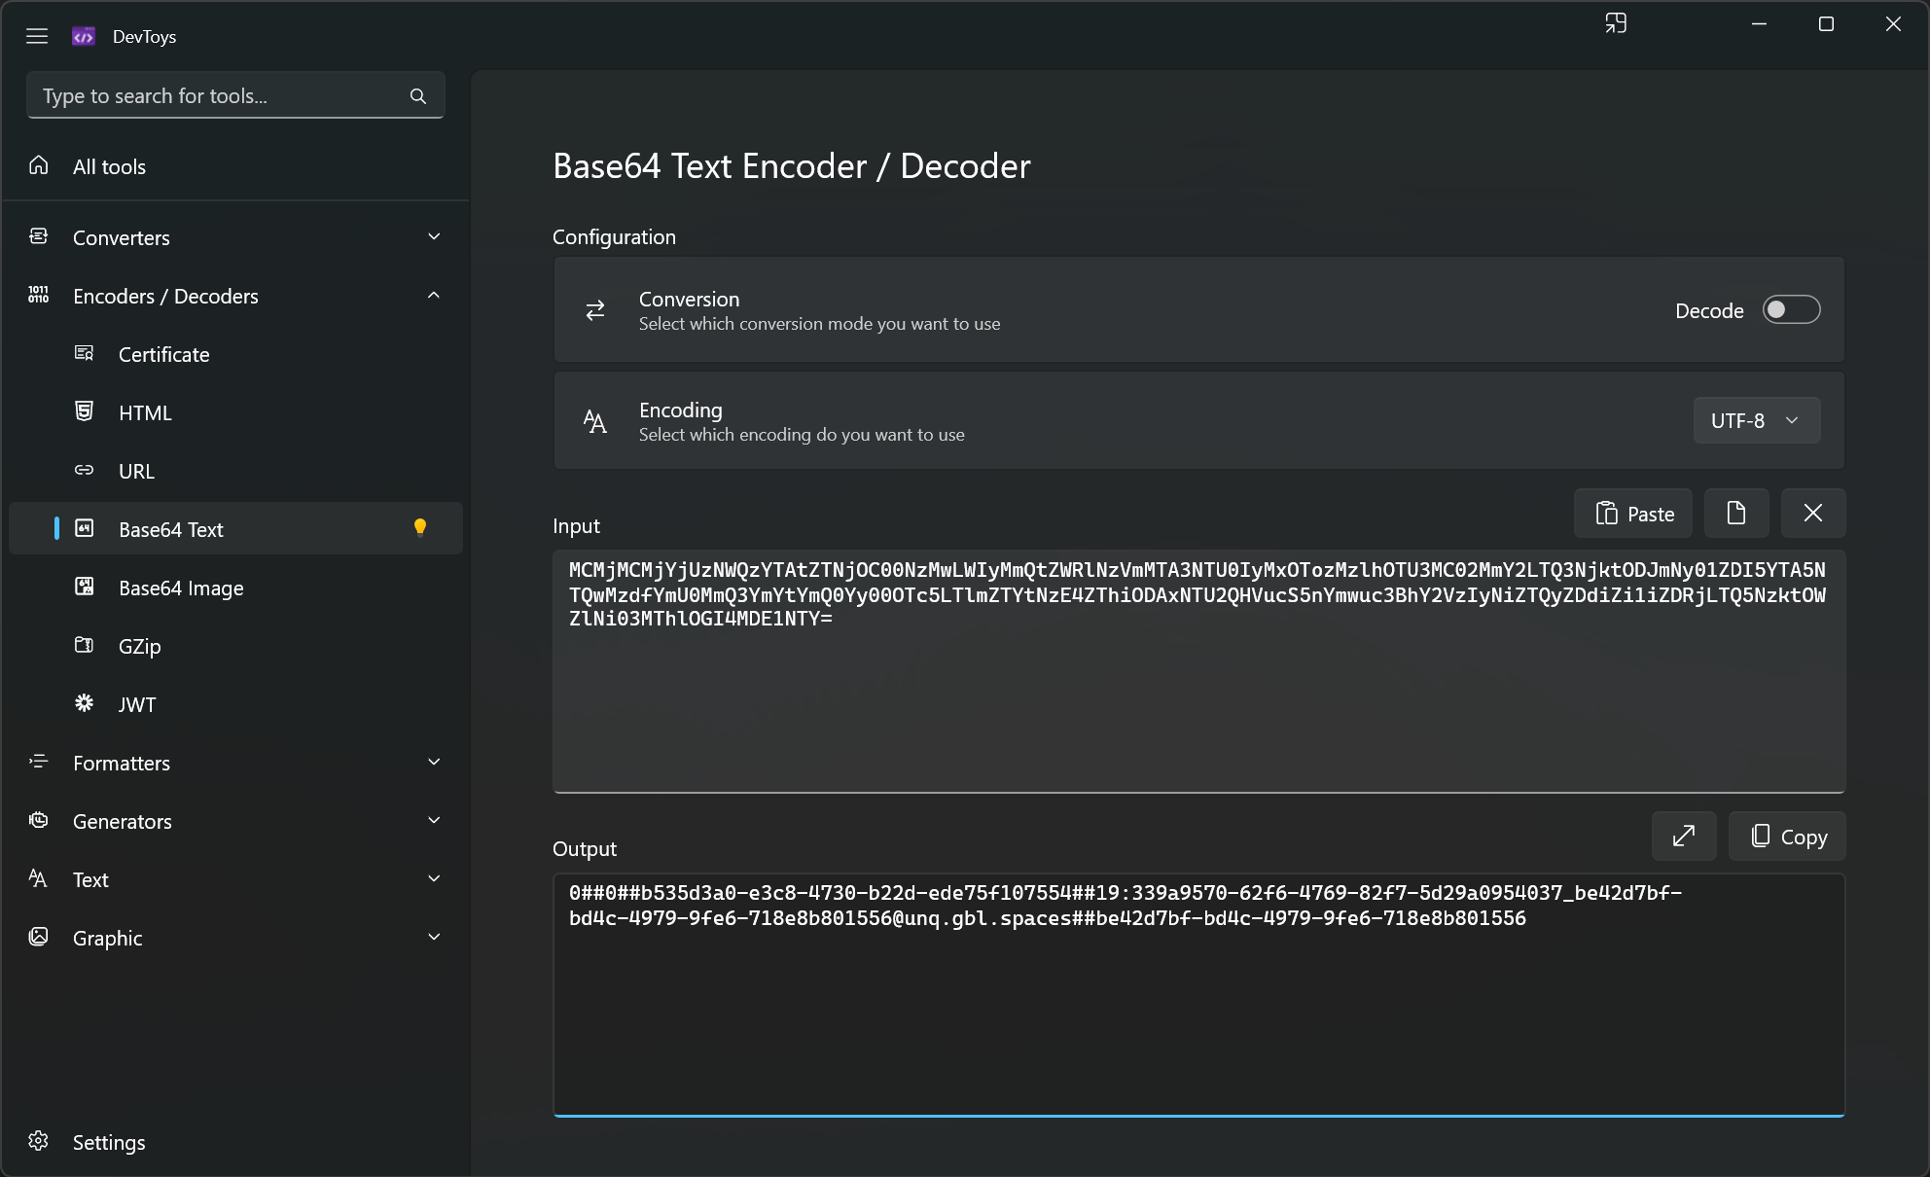
Task: Click the Generators category label
Action: (123, 821)
